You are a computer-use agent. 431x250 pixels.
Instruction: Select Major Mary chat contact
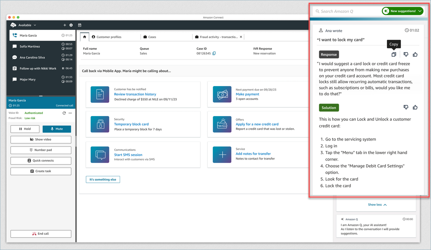tap(42, 79)
